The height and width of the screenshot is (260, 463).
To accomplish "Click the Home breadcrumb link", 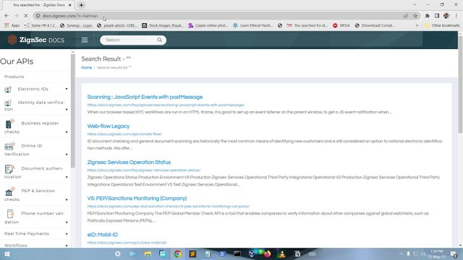I will (87, 67).
